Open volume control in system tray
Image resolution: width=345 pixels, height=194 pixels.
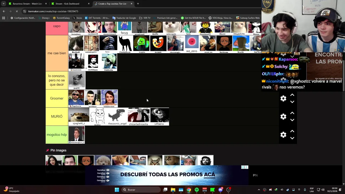[x=323, y=190]
